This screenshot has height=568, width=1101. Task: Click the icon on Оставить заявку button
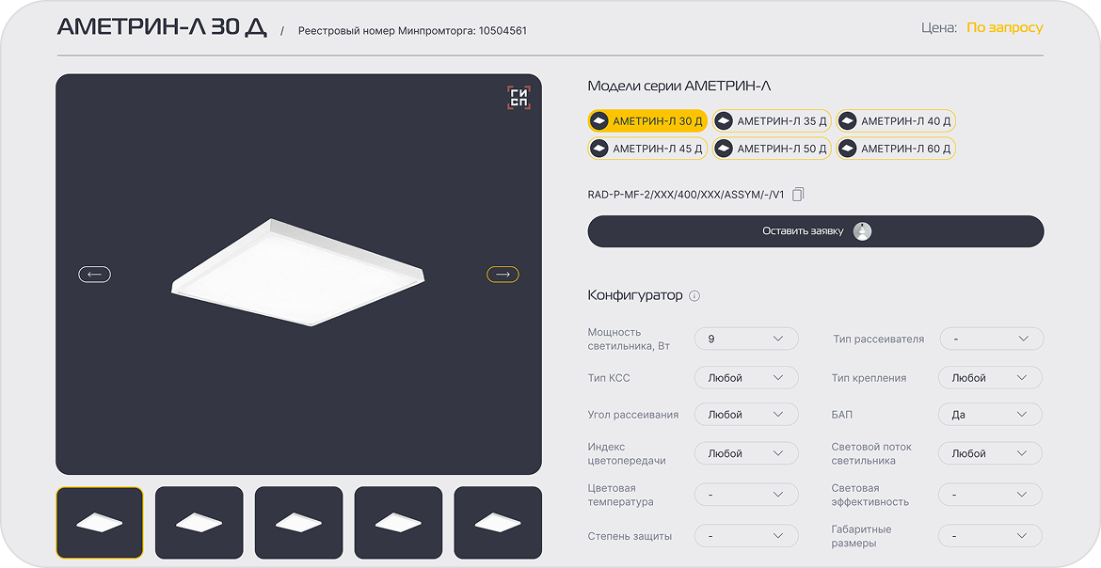862,231
